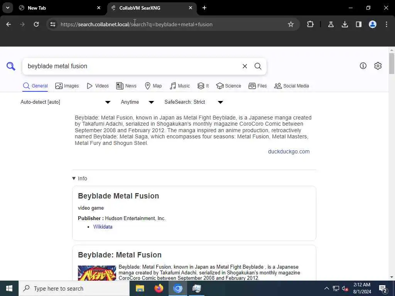Viewport: 395px width, 296px height.
Task: Clear the search query with X
Action: click(x=245, y=66)
